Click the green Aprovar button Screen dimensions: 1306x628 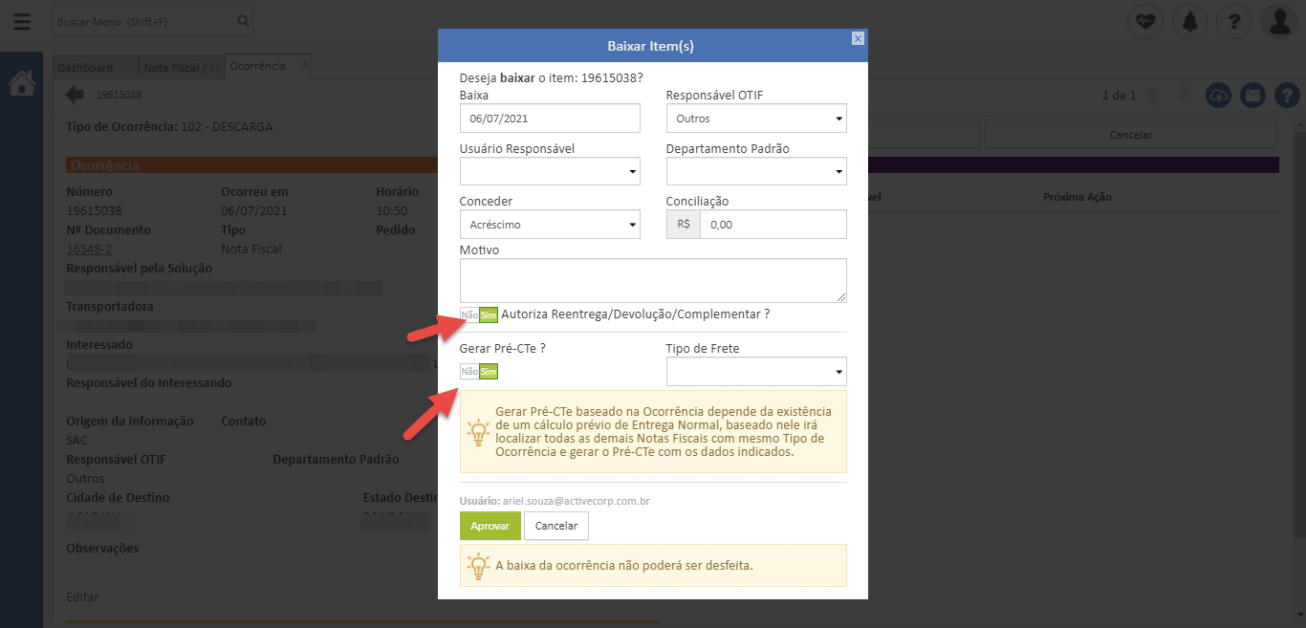490,526
